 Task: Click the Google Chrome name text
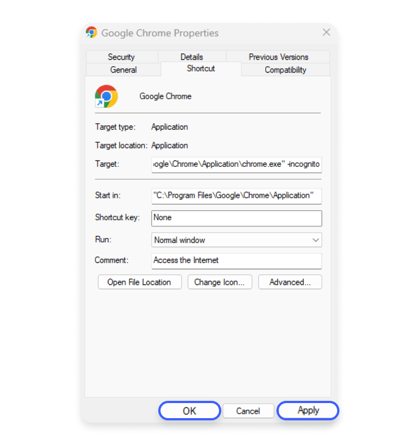click(x=166, y=96)
